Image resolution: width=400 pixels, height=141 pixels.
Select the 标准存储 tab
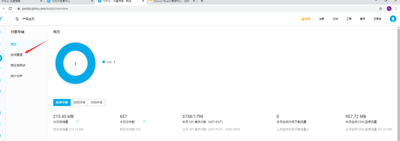[62, 102]
